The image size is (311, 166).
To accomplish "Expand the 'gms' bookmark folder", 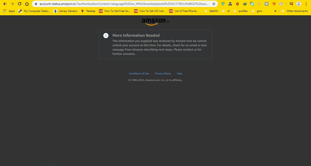I will [x=257, y=11].
